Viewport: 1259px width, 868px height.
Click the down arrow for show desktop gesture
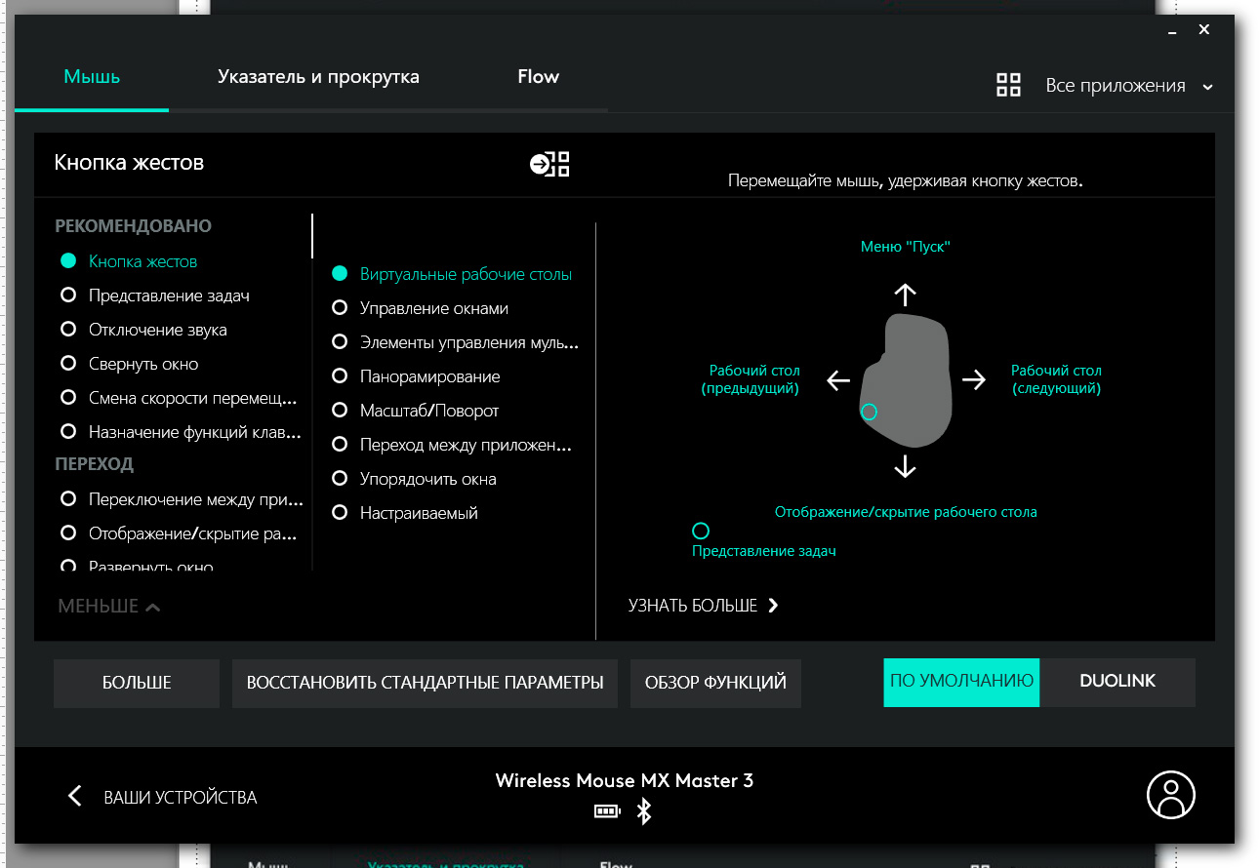(x=906, y=465)
